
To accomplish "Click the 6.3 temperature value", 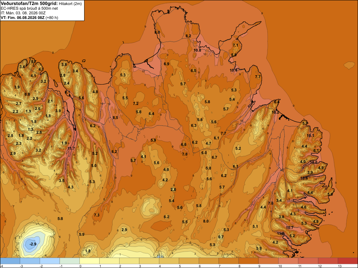I will coord(194,125).
